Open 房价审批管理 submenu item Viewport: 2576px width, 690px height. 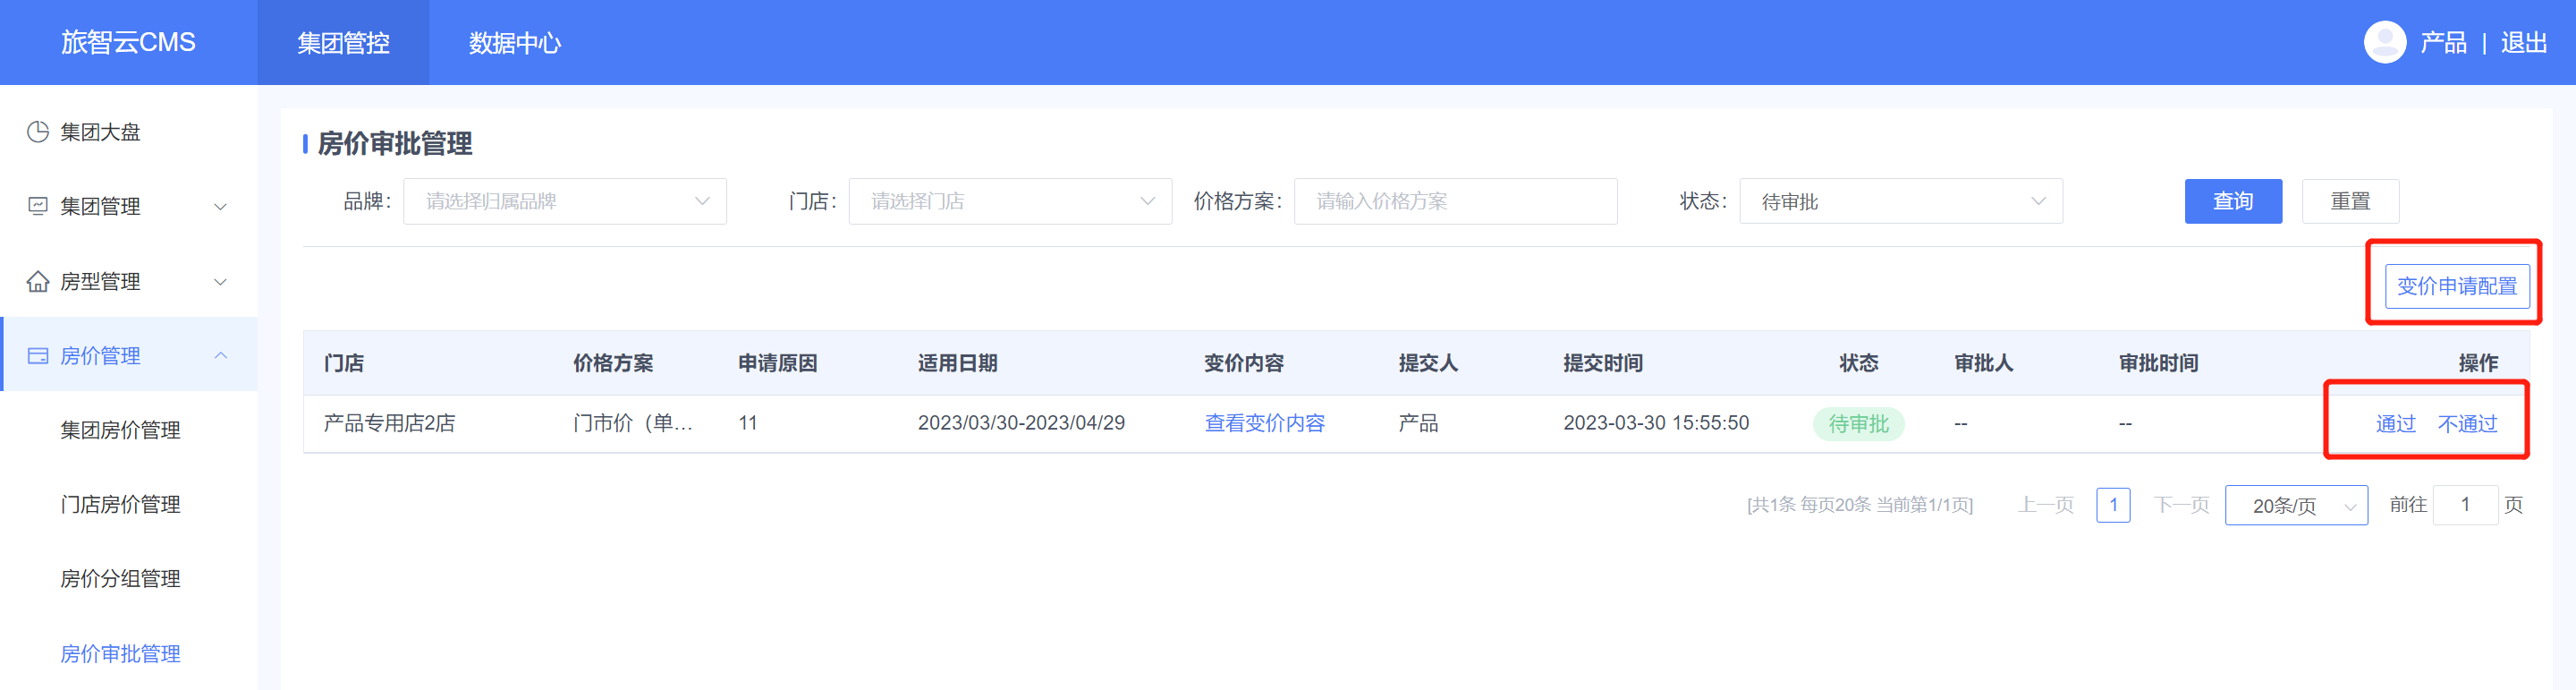[x=120, y=654]
